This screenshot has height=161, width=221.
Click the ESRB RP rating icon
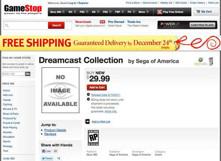point(93,137)
